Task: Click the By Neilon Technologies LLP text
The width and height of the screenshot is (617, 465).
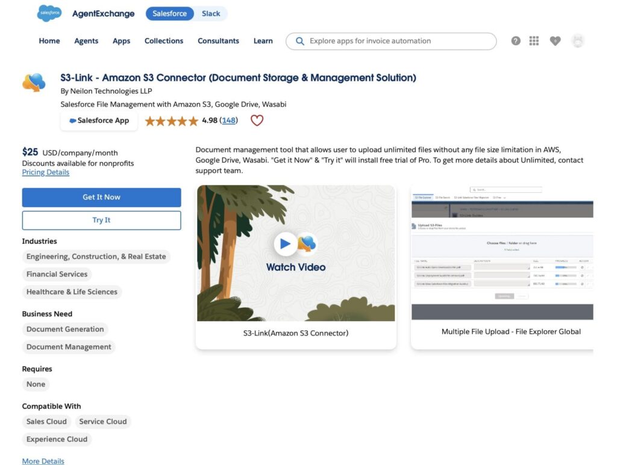Action: pos(106,91)
